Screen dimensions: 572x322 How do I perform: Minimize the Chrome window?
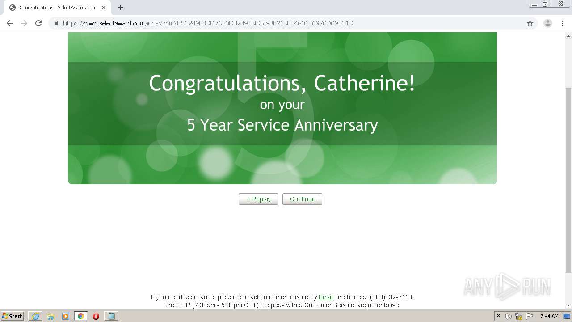(x=534, y=4)
